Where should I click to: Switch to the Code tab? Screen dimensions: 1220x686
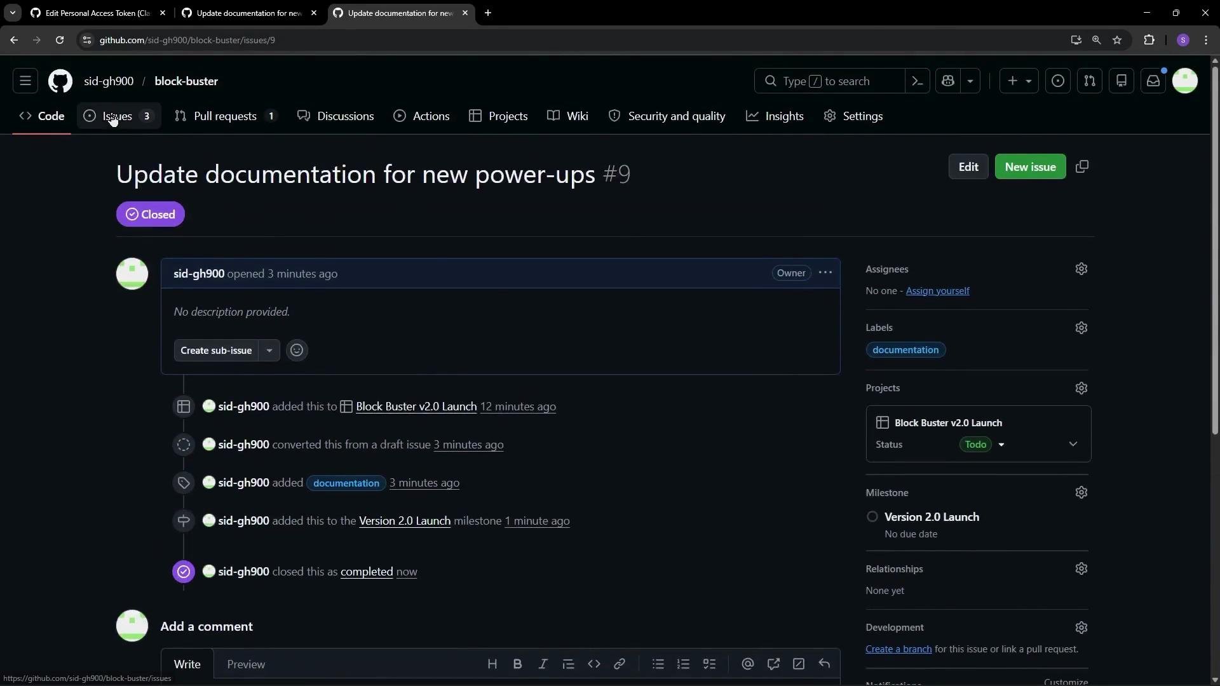42,116
